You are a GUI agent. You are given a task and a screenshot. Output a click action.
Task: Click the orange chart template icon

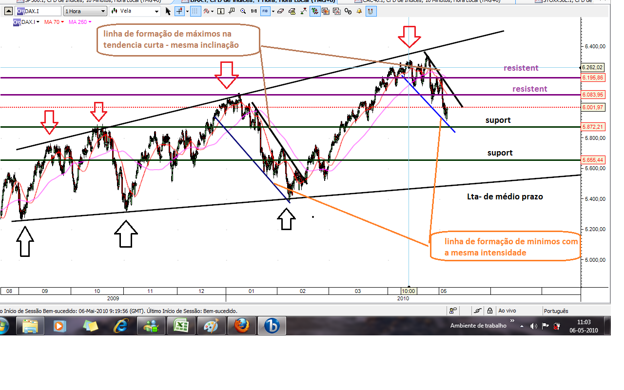coord(326,11)
